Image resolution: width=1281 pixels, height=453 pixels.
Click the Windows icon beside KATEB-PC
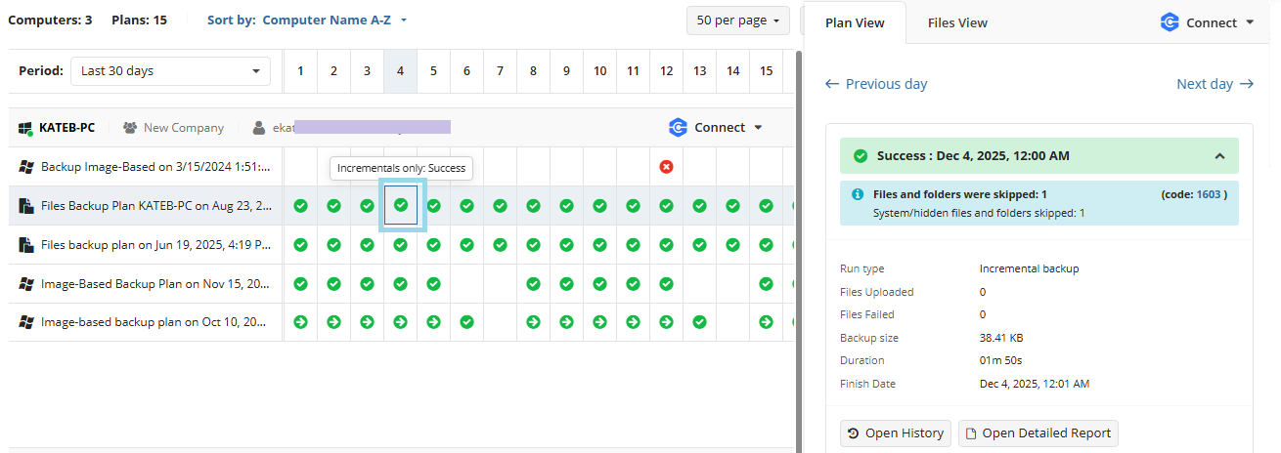tap(26, 128)
